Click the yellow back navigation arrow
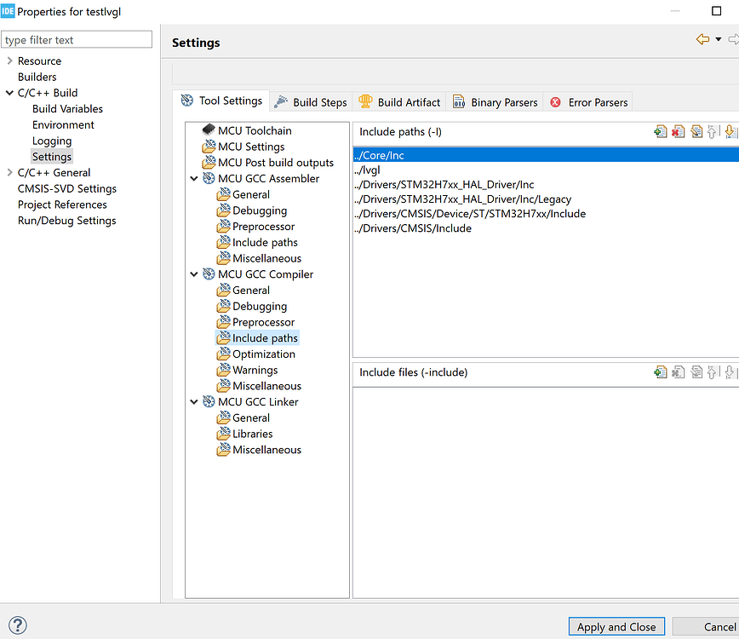739x639 pixels. (x=702, y=39)
